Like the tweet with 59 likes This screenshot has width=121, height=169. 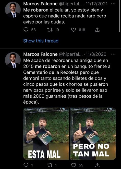point(74,165)
